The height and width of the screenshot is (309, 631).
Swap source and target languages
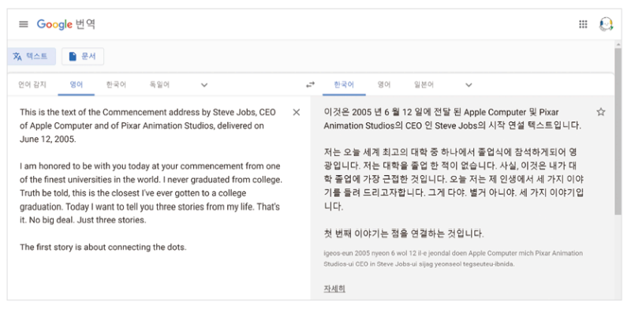310,84
